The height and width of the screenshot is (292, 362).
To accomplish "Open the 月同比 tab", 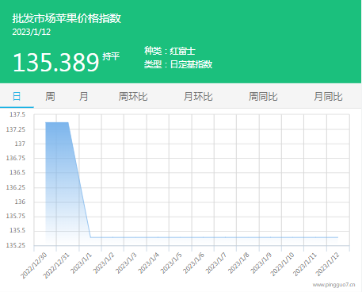I will pos(328,96).
